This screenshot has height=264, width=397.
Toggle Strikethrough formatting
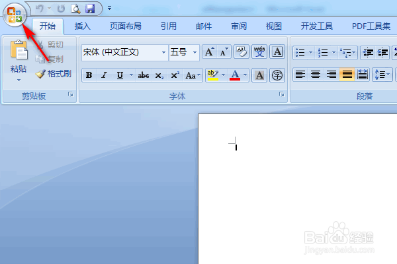(144, 75)
